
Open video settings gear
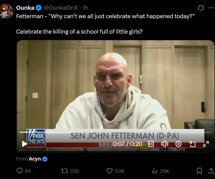(x=178, y=144)
